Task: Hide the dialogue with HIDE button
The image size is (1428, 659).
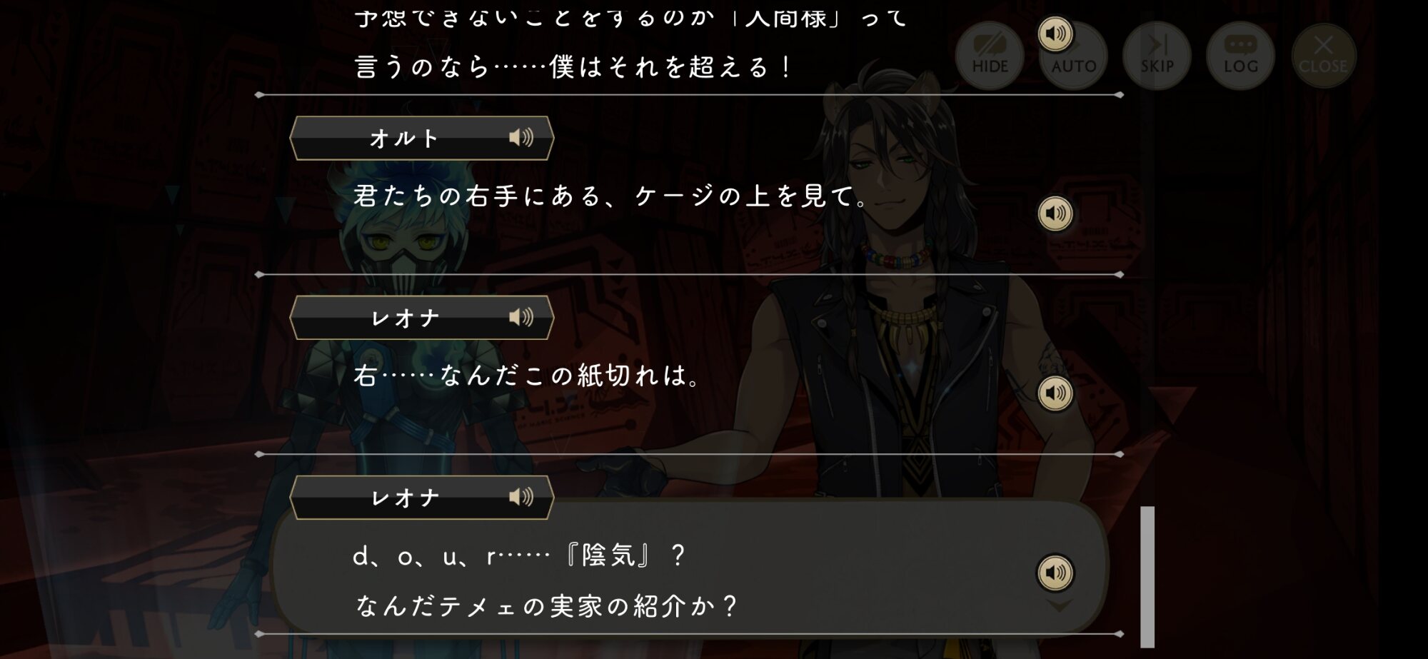Action: click(990, 56)
